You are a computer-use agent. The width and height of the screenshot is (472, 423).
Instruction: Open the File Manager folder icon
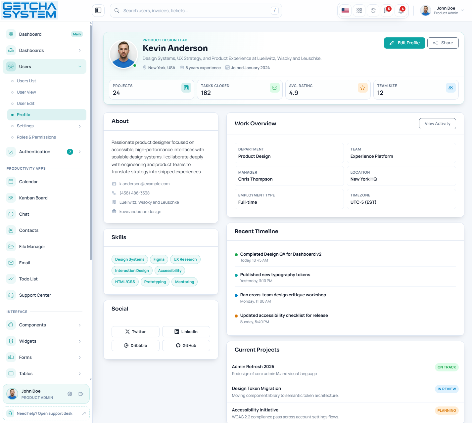click(x=11, y=246)
